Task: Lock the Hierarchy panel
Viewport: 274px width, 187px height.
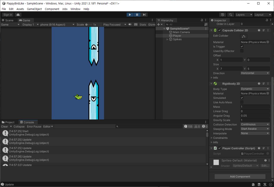Action: click(202, 20)
